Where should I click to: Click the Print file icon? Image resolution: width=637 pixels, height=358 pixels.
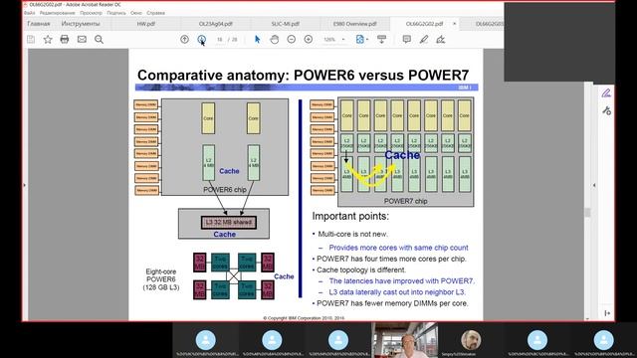tap(65, 40)
